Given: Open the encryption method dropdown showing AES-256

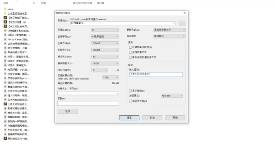Looking at the screenshot, I should click(172, 96).
